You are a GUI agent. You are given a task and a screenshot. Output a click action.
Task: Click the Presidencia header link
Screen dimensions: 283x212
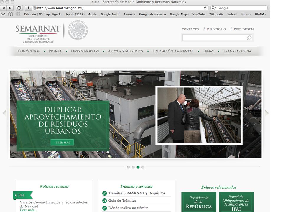244,29
